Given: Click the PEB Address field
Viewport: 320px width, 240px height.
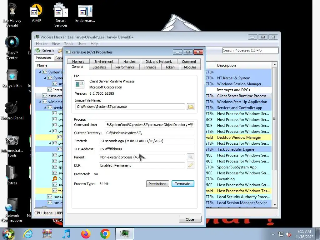Looking at the screenshot, I should coord(147,149).
